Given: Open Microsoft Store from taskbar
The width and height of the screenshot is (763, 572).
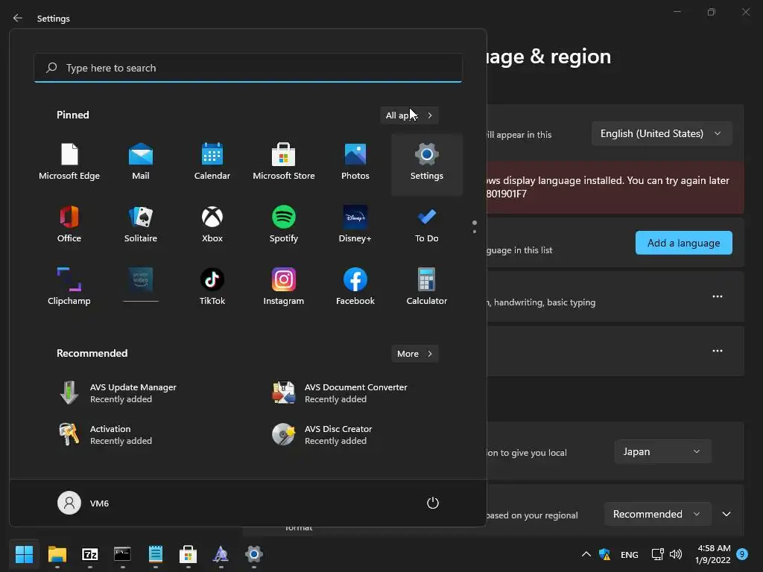Looking at the screenshot, I should click(x=189, y=554).
